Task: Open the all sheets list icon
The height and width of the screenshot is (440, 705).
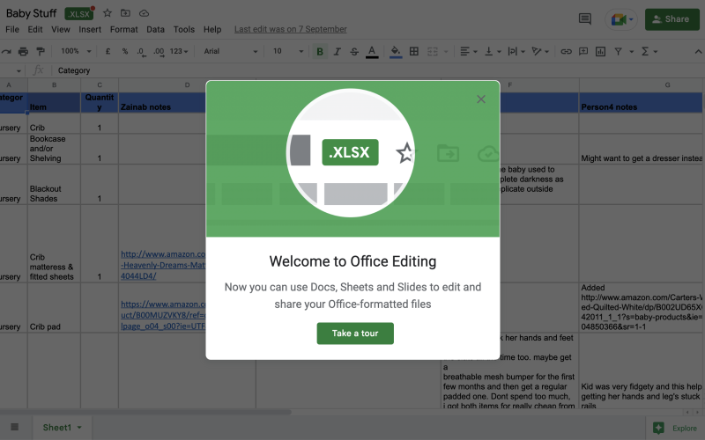Action: point(13,428)
